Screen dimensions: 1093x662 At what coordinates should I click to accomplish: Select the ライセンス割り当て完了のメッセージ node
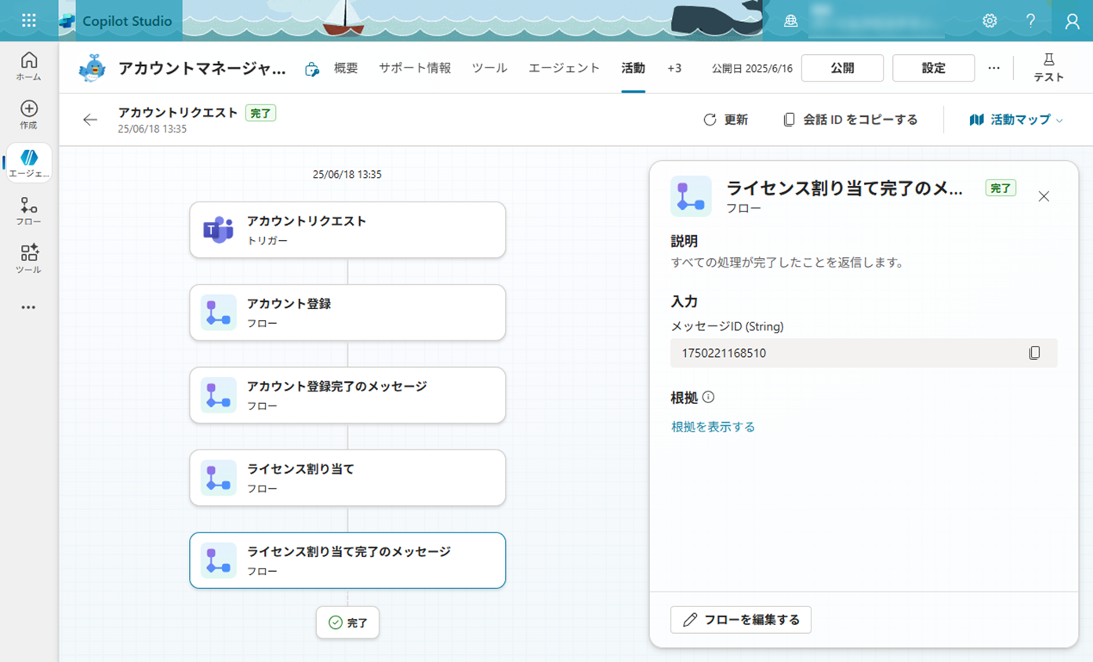coord(347,561)
